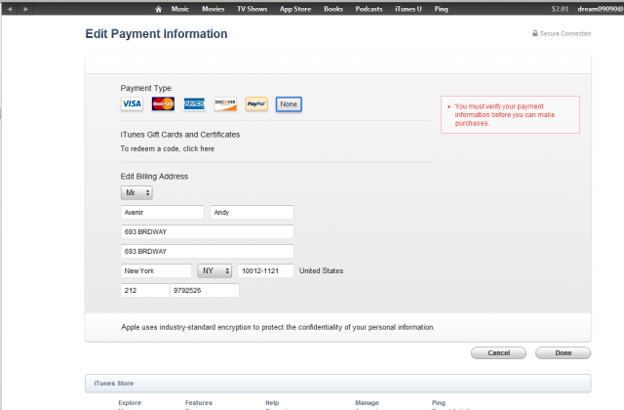Open the Movies store section
Image resolution: width=624 pixels, height=410 pixels.
[213, 9]
